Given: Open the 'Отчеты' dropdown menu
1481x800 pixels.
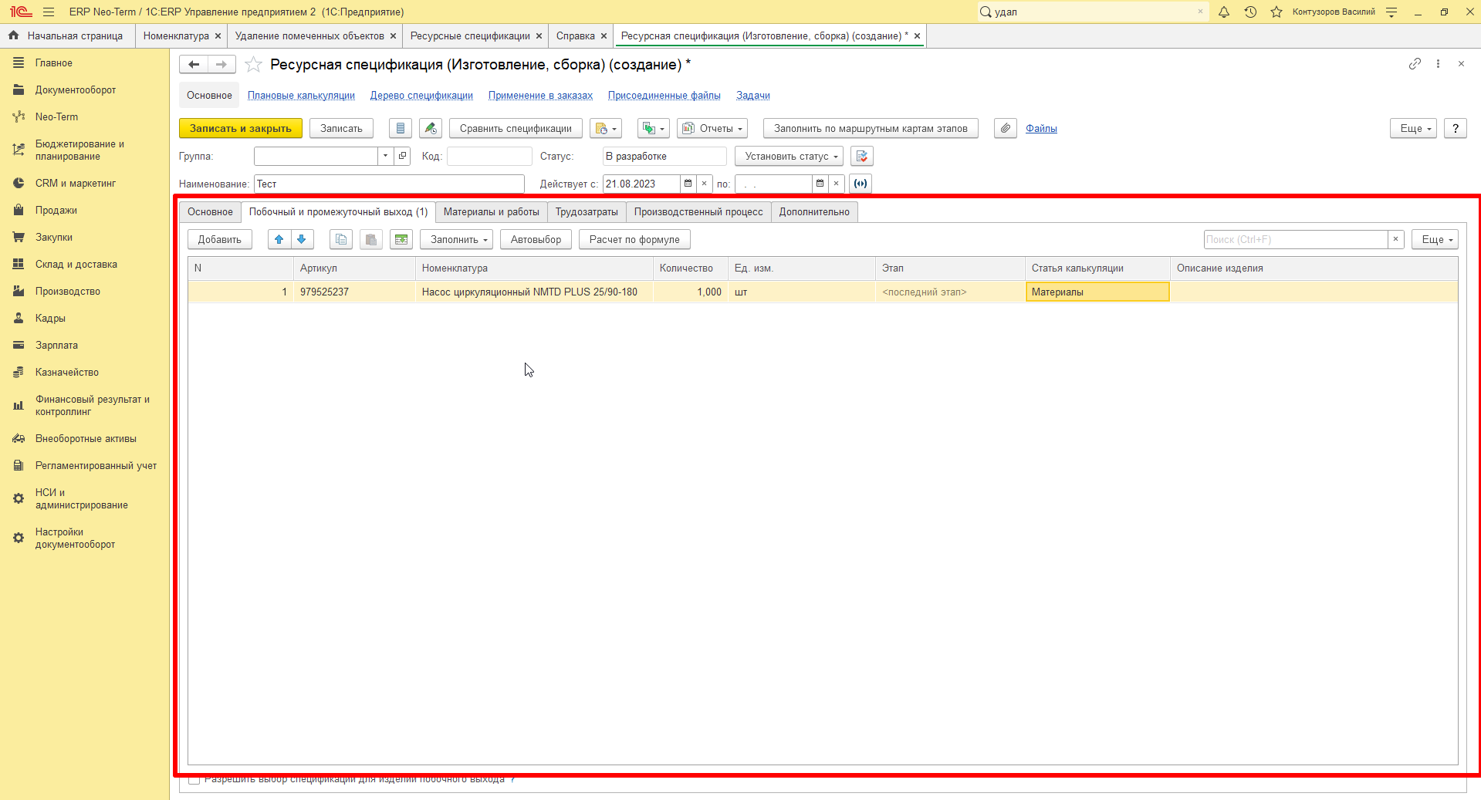Looking at the screenshot, I should click(x=712, y=128).
